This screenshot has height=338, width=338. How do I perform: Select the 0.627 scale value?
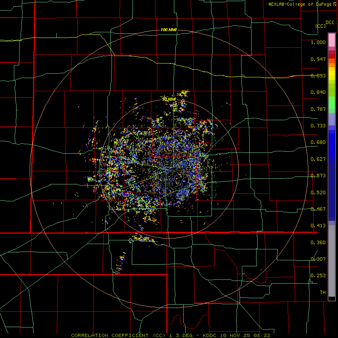tap(318, 159)
